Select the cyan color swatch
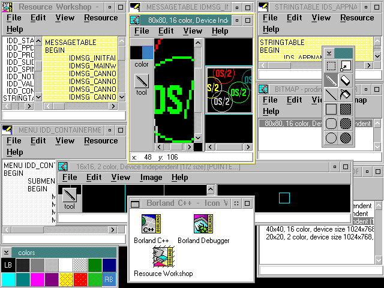384x288 pixels. [x=8, y=279]
